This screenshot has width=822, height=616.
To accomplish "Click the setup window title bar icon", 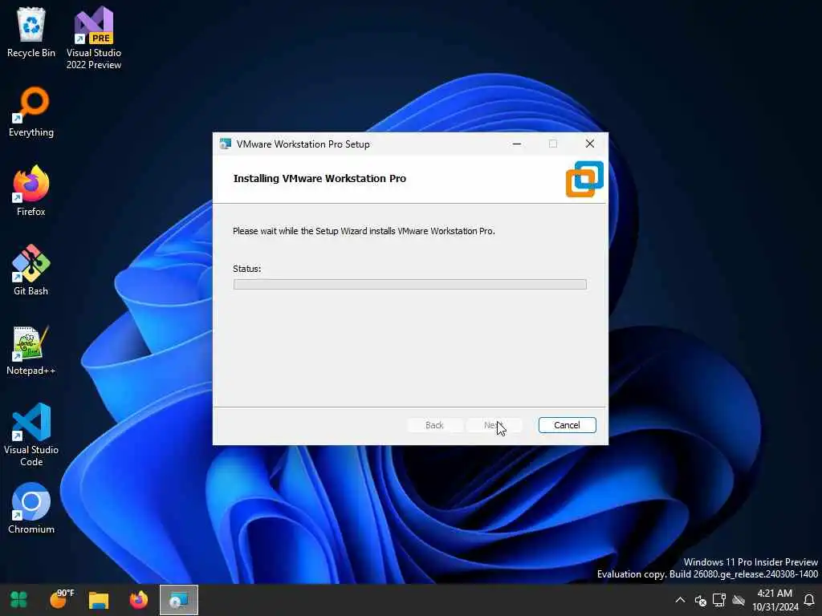I will [x=226, y=144].
